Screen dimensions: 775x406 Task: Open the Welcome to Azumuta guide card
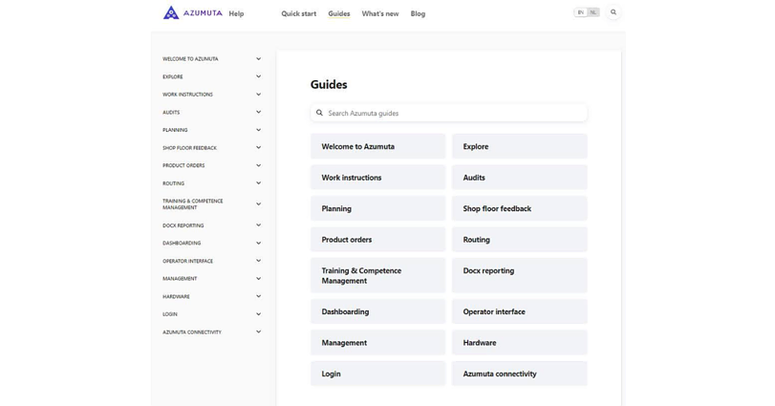tap(378, 146)
